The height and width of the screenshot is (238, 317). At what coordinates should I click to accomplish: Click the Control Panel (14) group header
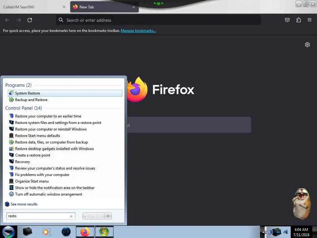[24, 108]
